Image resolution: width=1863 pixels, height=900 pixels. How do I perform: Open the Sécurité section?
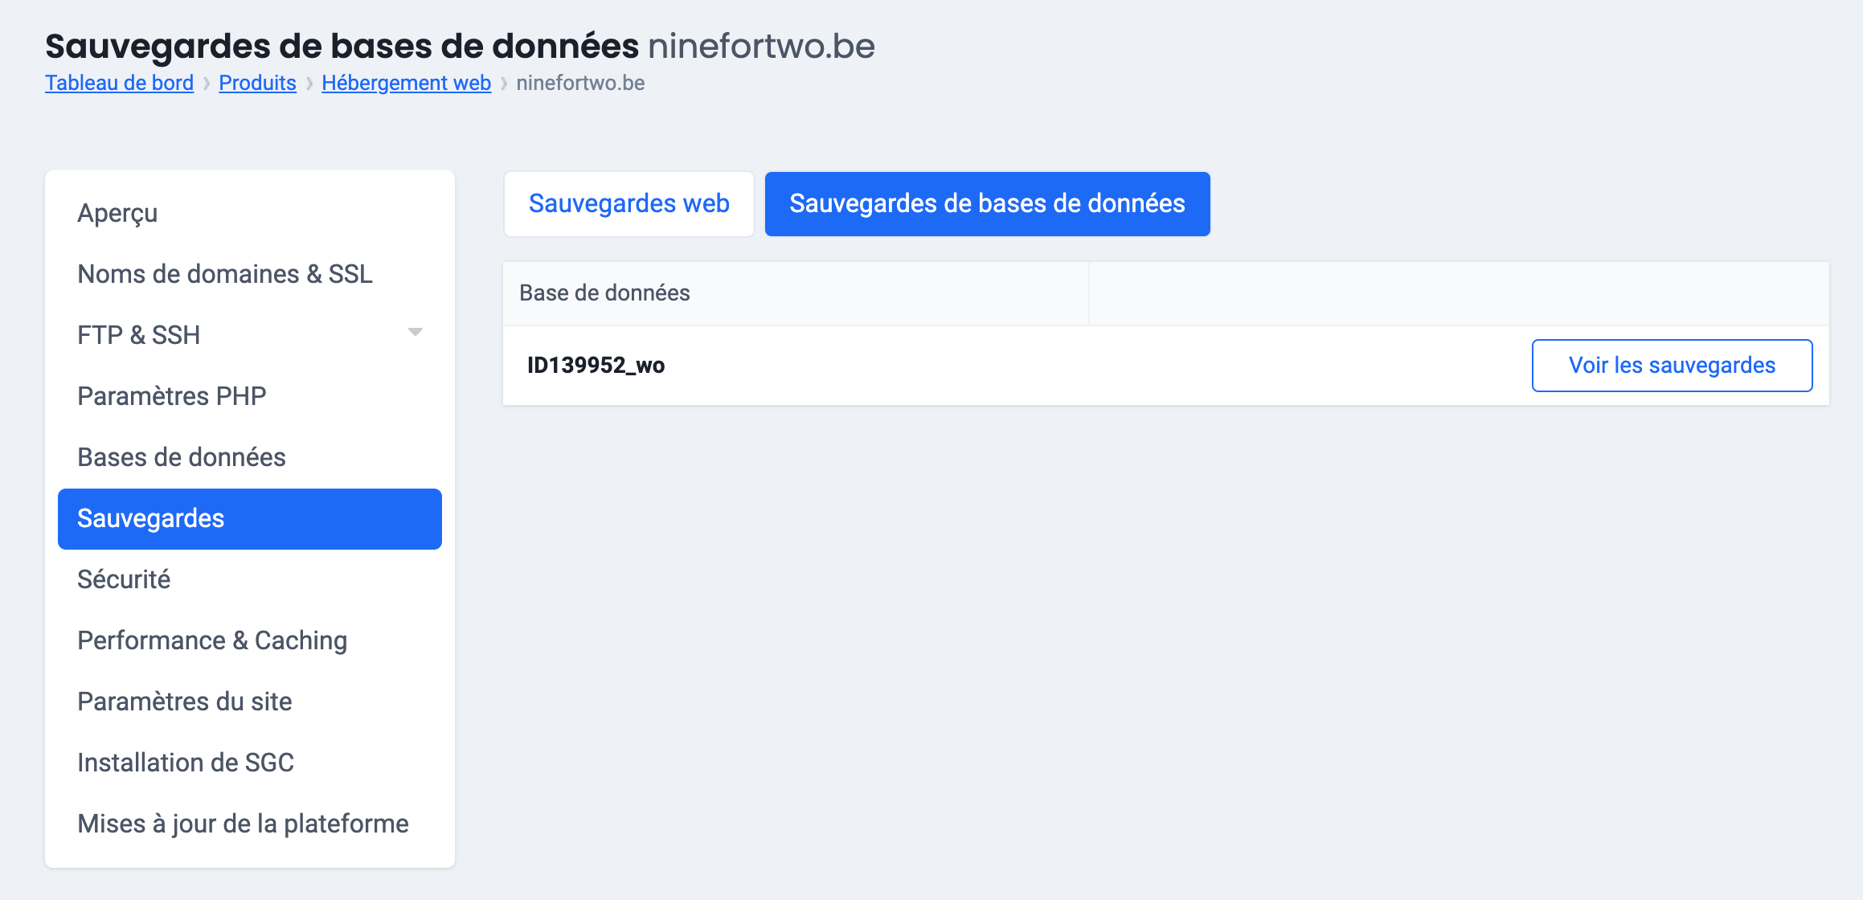(x=124, y=579)
